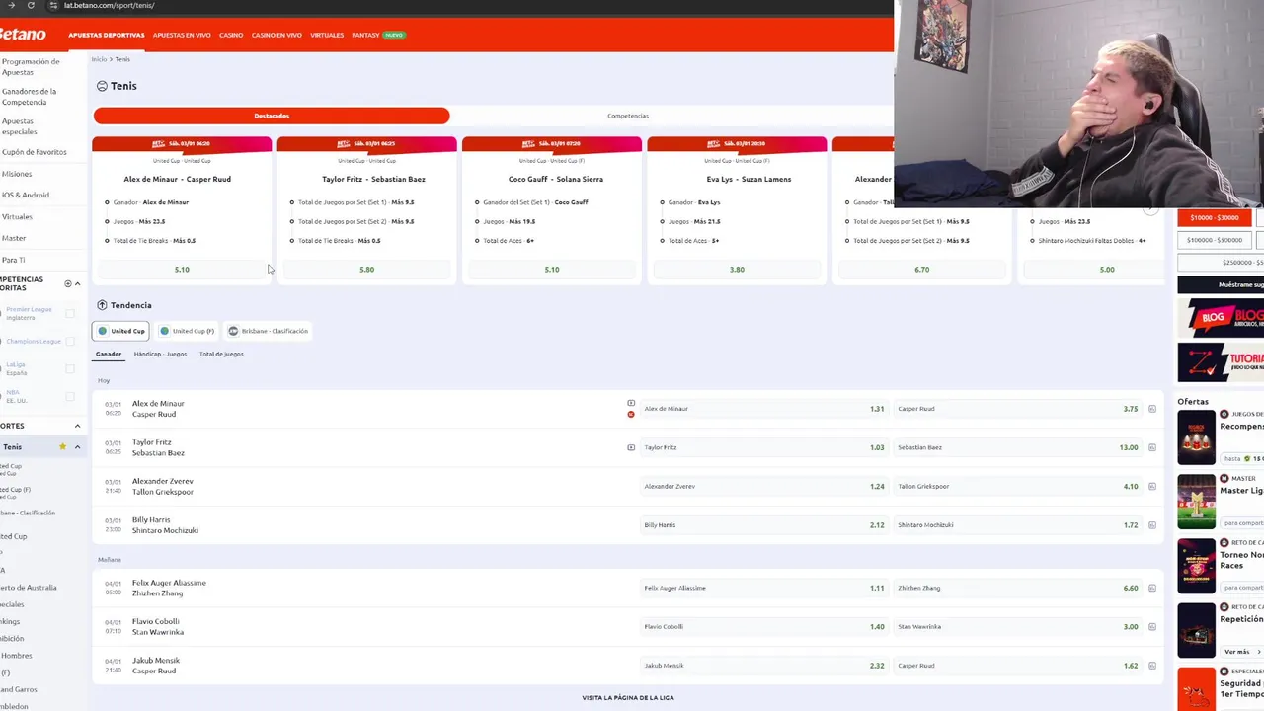Select Ganador del Set radio in Coco Gauff card

[477, 202]
